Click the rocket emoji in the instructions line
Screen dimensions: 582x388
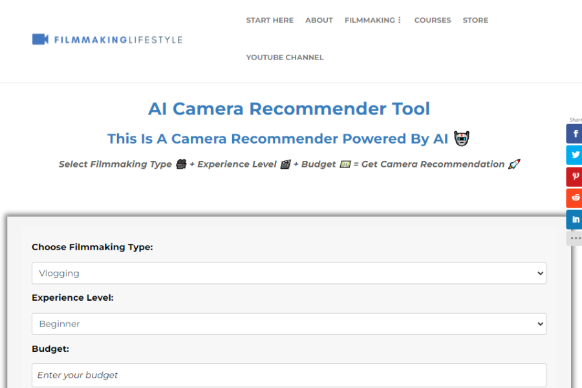click(513, 164)
